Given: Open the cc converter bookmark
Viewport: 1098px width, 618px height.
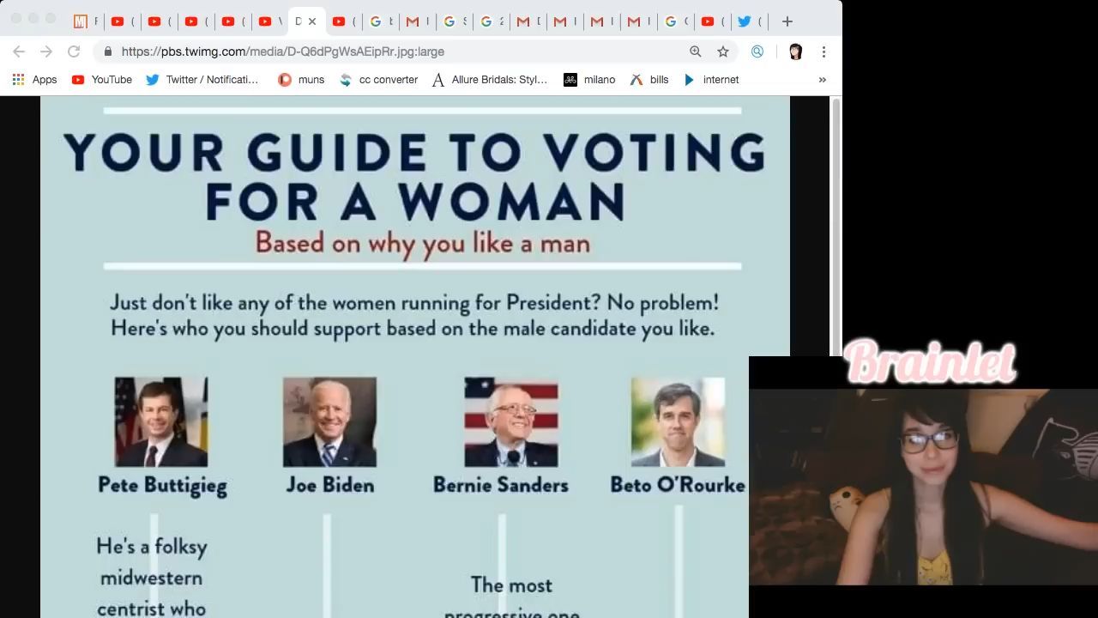Looking at the screenshot, I should coord(378,80).
